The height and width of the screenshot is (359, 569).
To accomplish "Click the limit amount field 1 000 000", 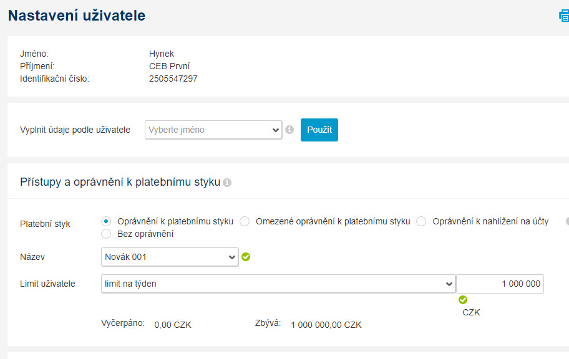I will 500,284.
